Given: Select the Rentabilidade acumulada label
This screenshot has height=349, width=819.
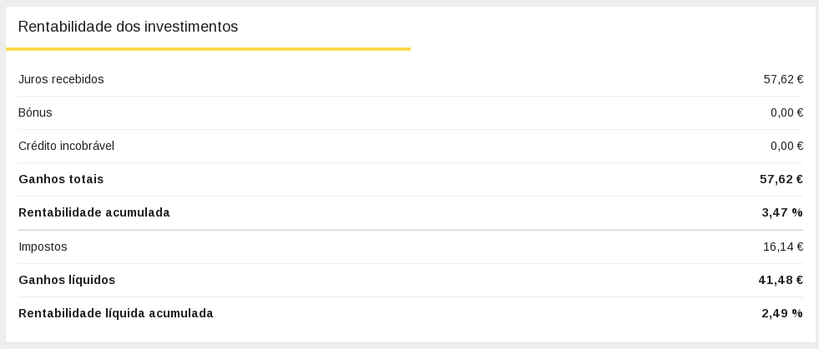Looking at the screenshot, I should tap(94, 212).
